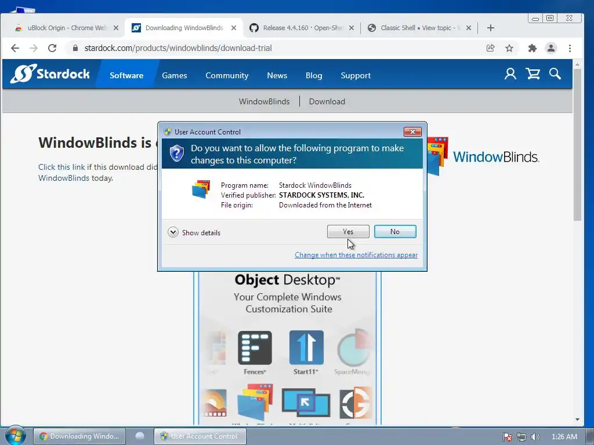Click Download sub-navigation link
Screen dimensions: 594x445
click(x=327, y=101)
